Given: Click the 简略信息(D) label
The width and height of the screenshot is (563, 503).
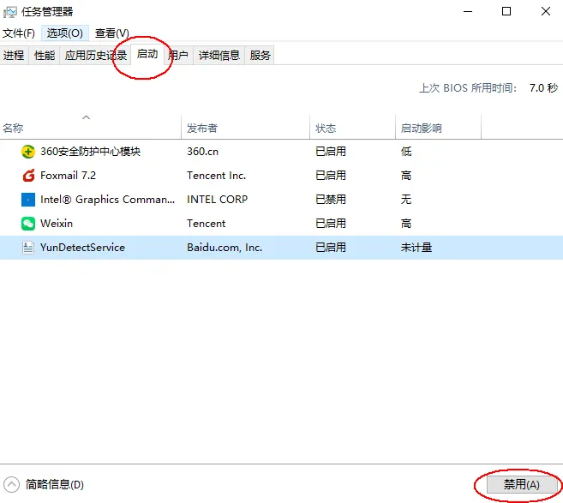Looking at the screenshot, I should (x=55, y=485).
